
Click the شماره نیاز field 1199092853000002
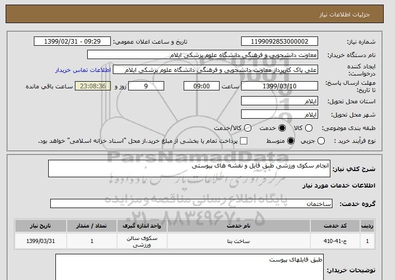[x=280, y=42]
